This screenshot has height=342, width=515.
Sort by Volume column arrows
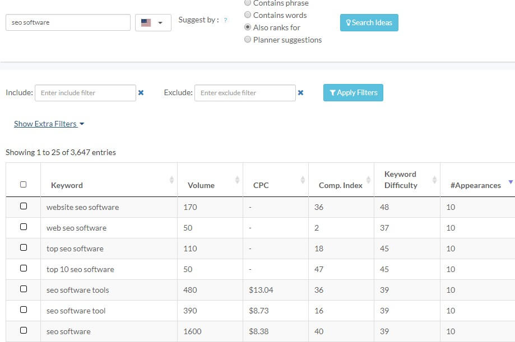pos(237,180)
